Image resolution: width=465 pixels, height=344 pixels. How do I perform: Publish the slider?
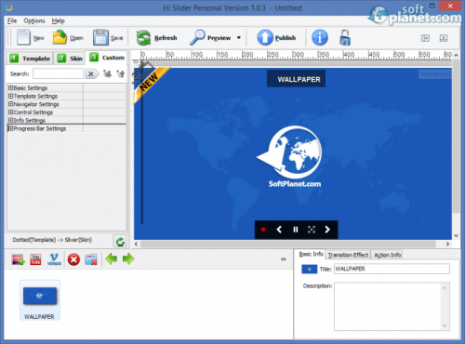point(276,38)
